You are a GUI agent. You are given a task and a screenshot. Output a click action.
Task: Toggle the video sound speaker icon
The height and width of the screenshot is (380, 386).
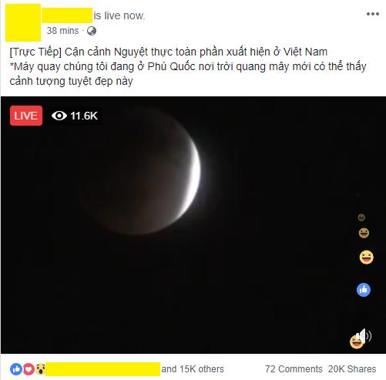point(365,336)
